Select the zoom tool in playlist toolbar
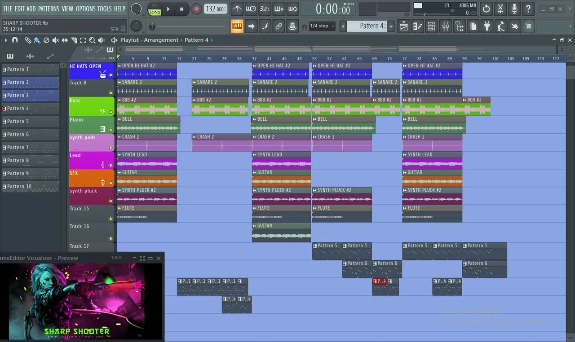Image resolution: width=575 pixels, height=342 pixels. [92, 40]
